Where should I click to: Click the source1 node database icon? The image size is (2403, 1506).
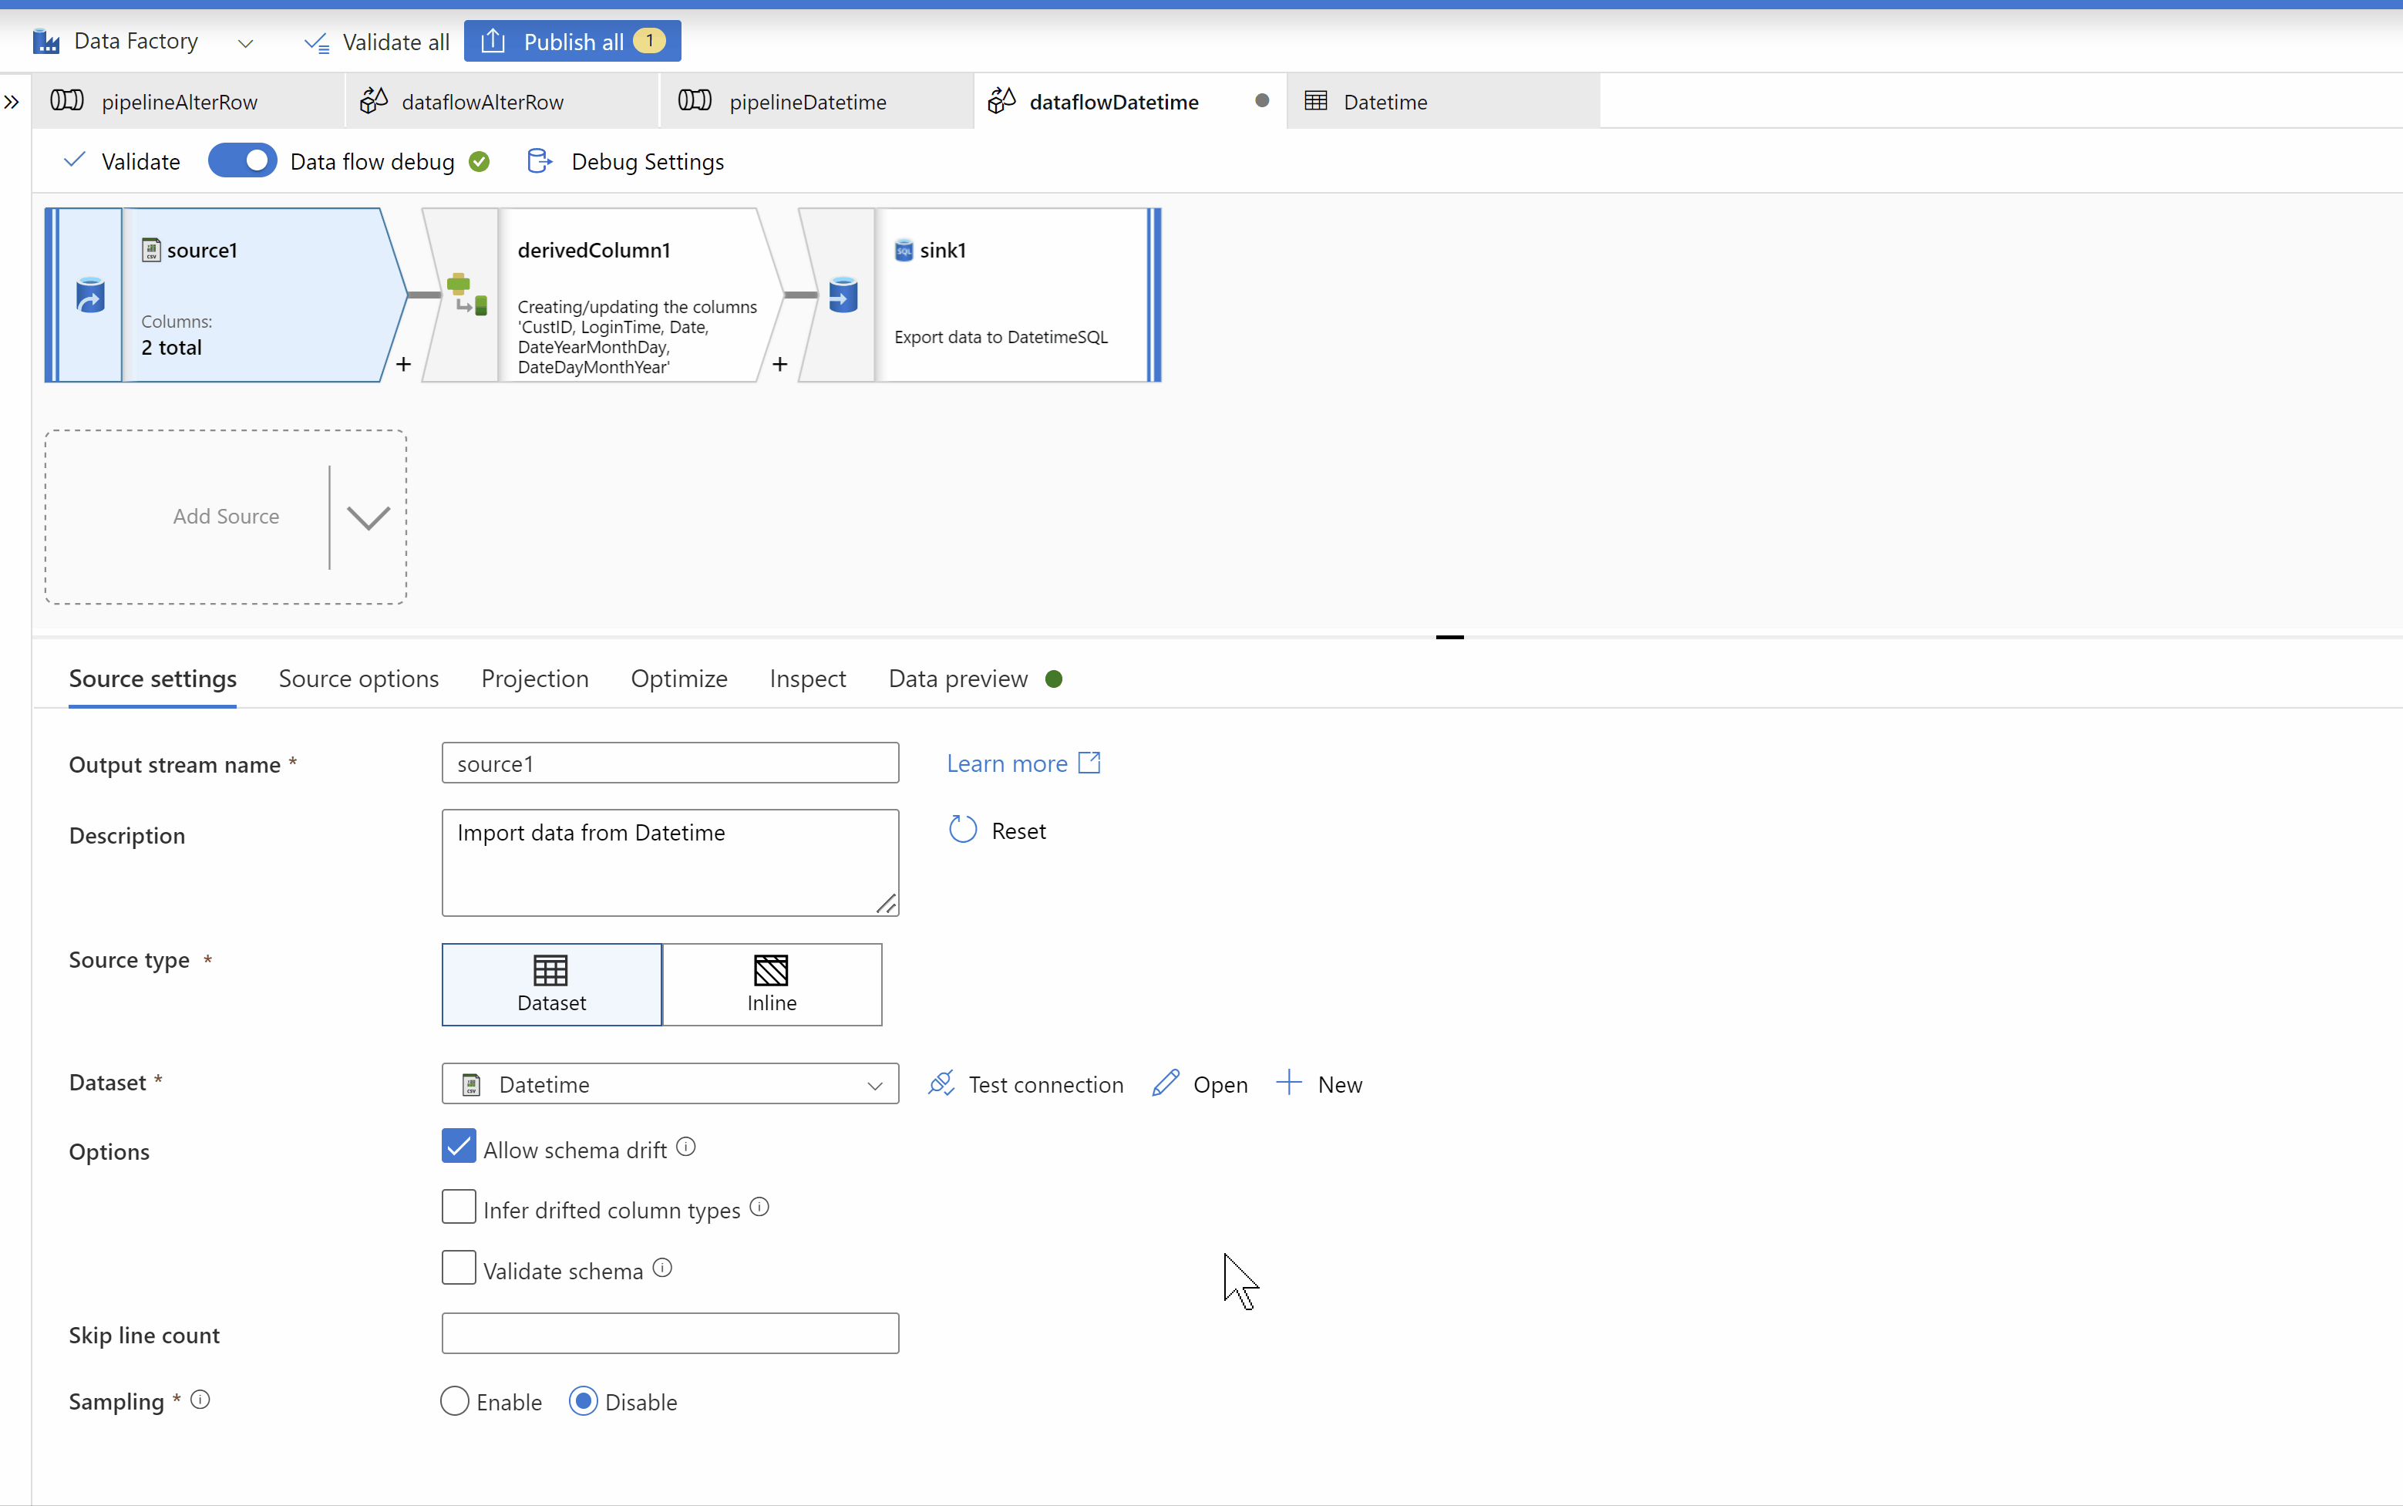89,296
